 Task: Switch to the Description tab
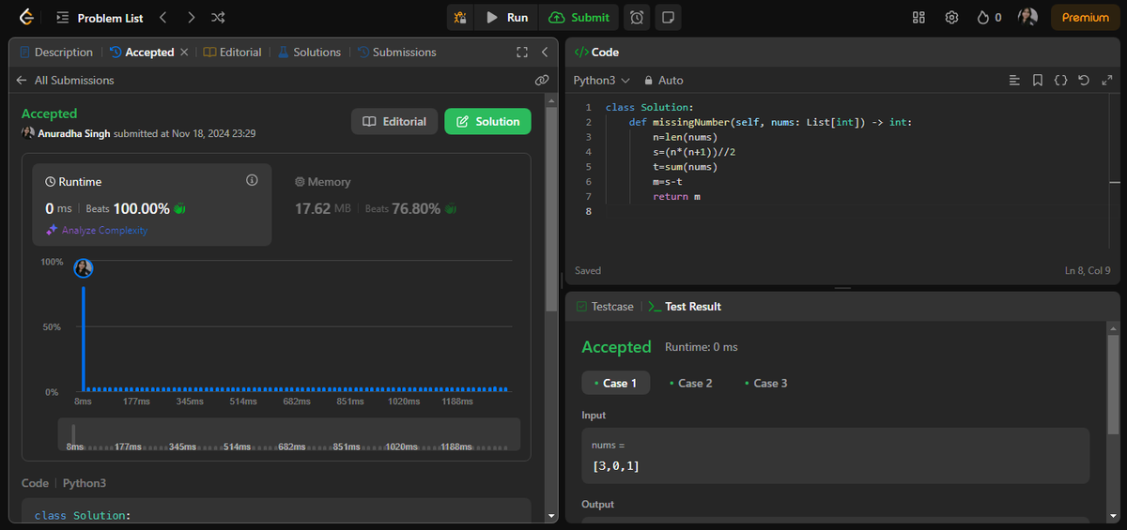click(55, 53)
